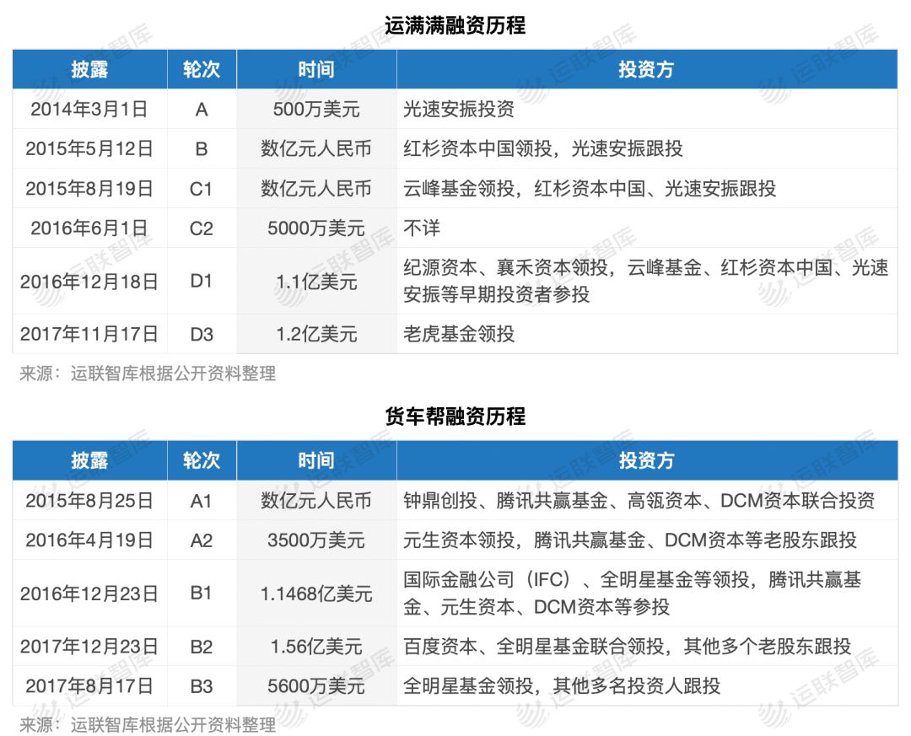Click date cell 2017年11月17日
This screenshot has height=736, width=911.
[x=89, y=334]
